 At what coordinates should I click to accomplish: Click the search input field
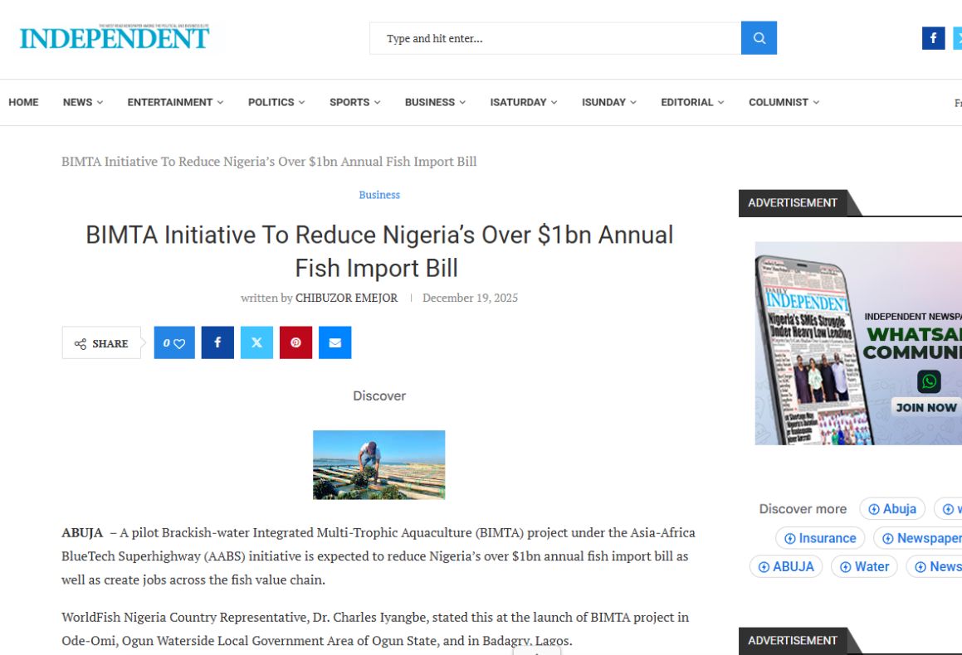(x=554, y=38)
